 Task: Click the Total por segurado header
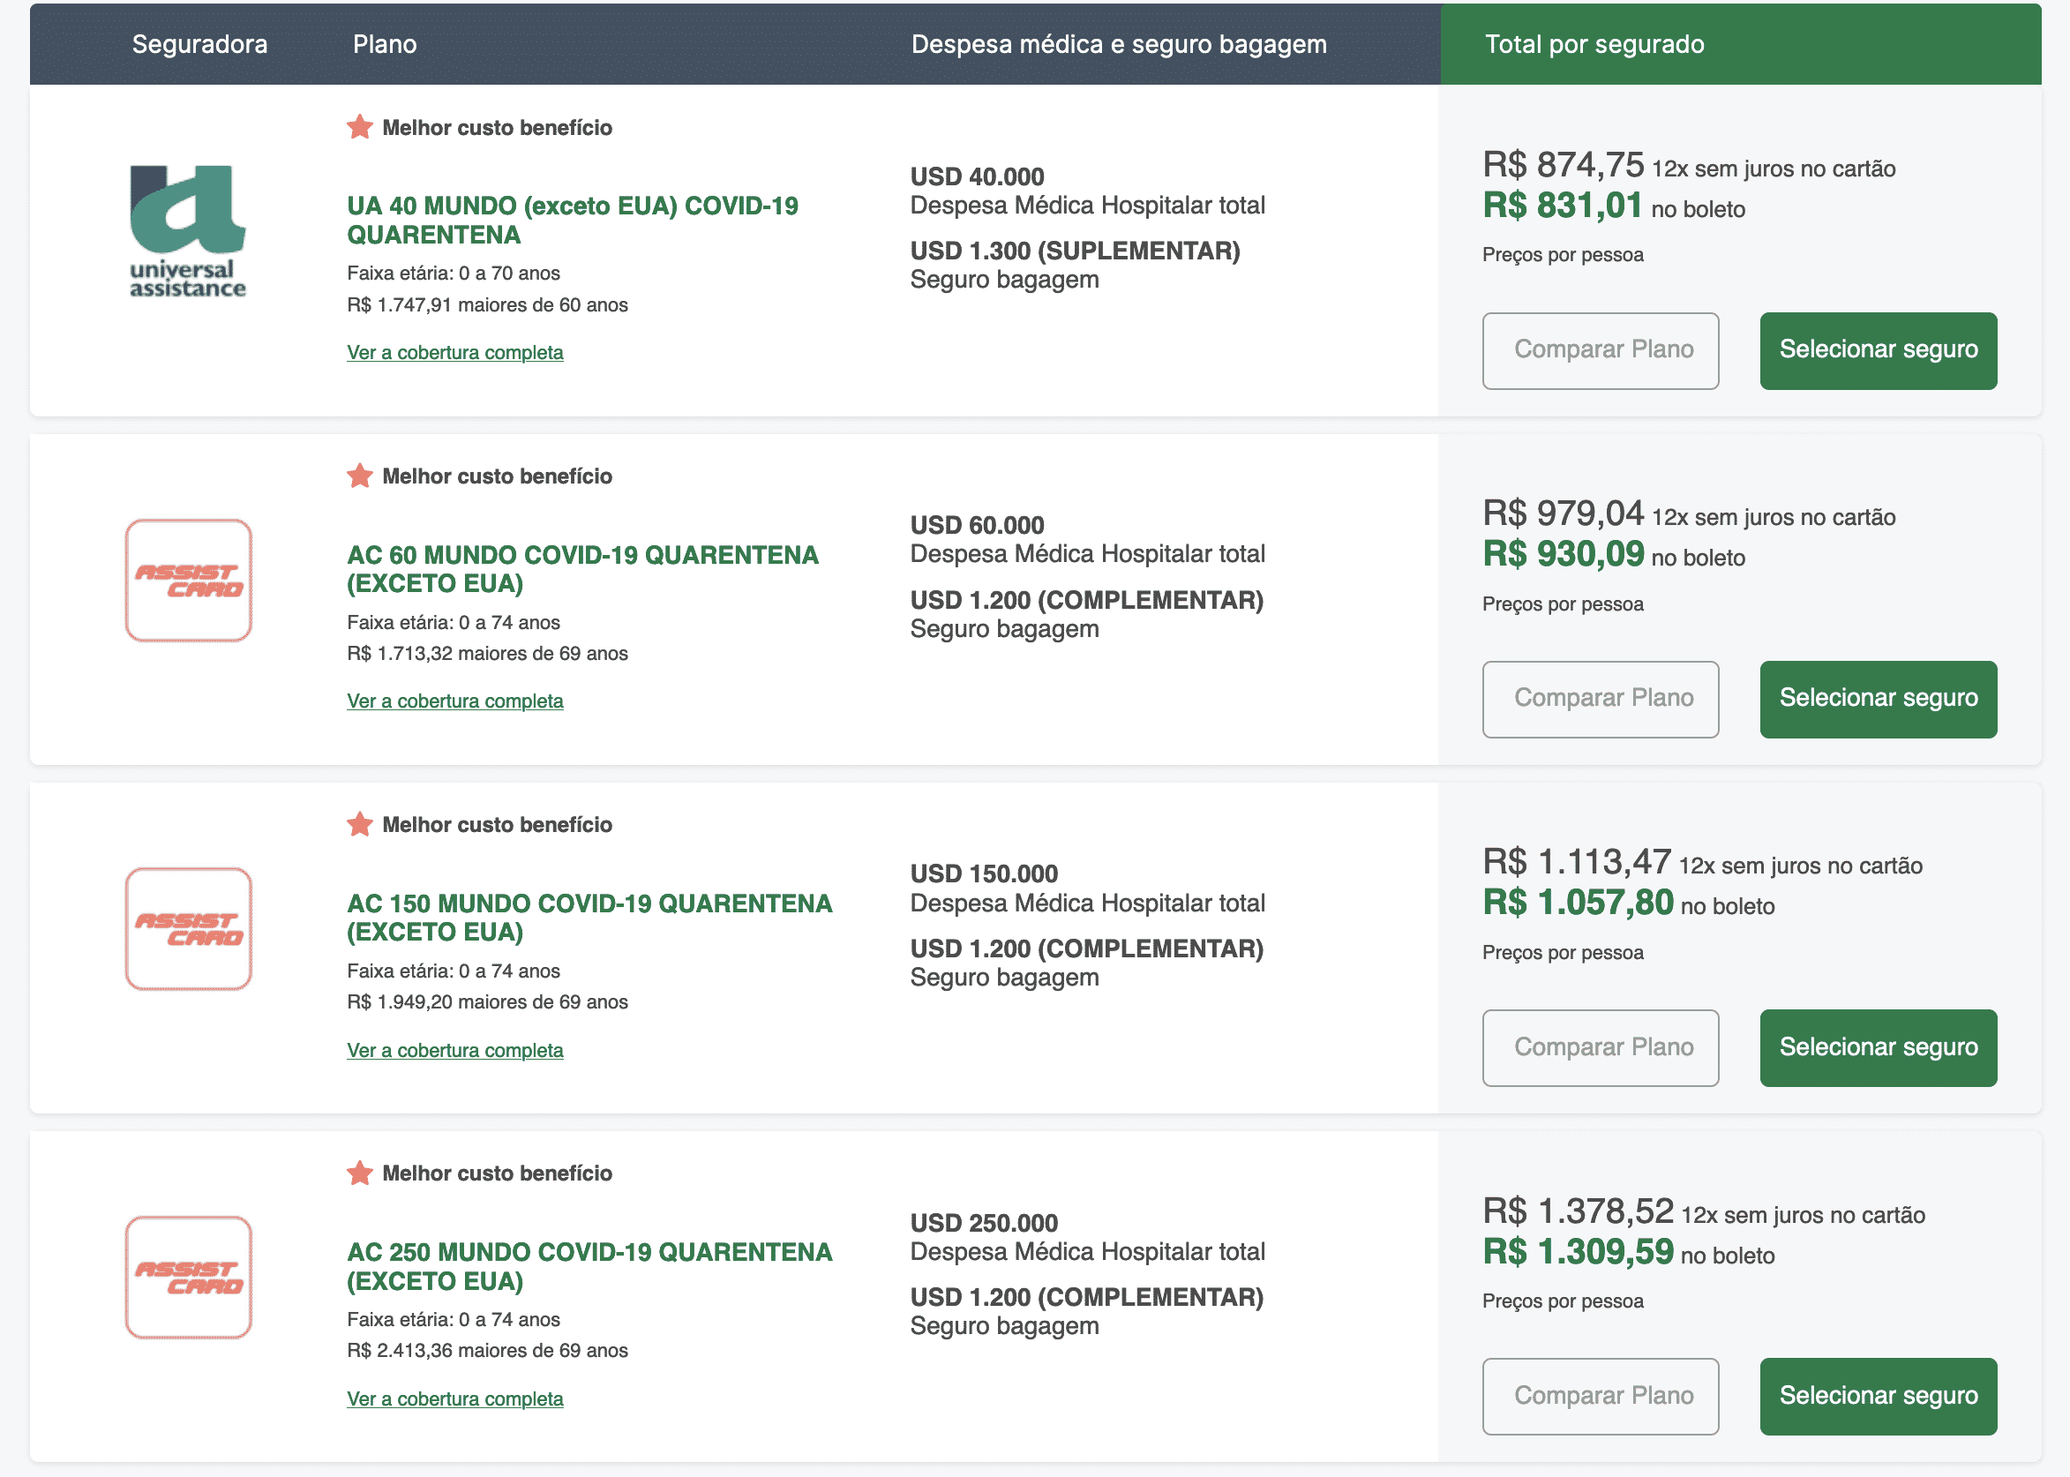[1594, 43]
